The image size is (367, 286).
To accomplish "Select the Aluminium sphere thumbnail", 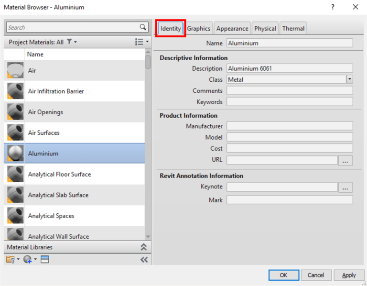I will point(15,153).
